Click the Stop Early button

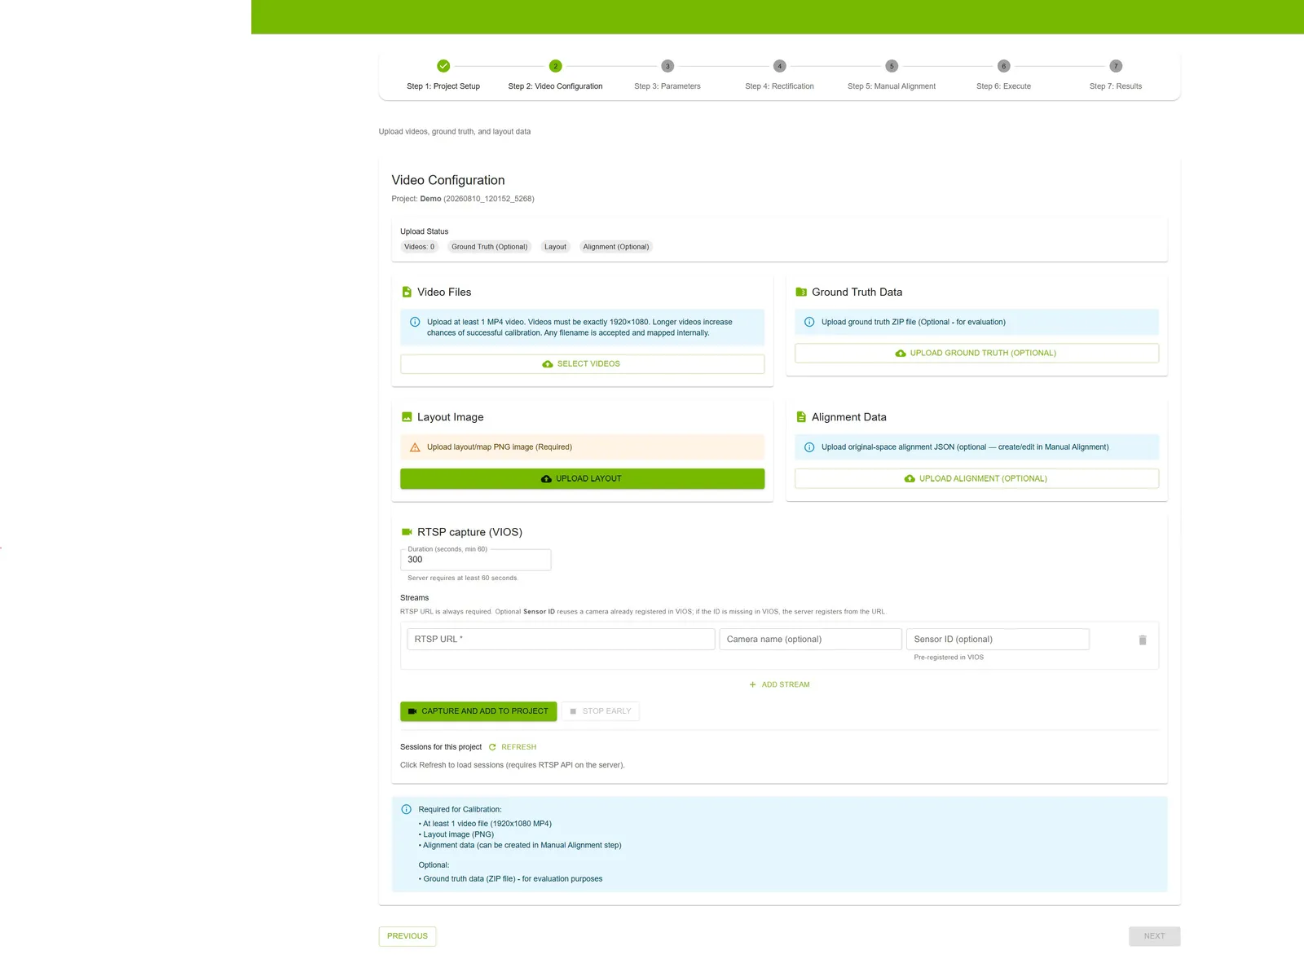click(x=601, y=711)
